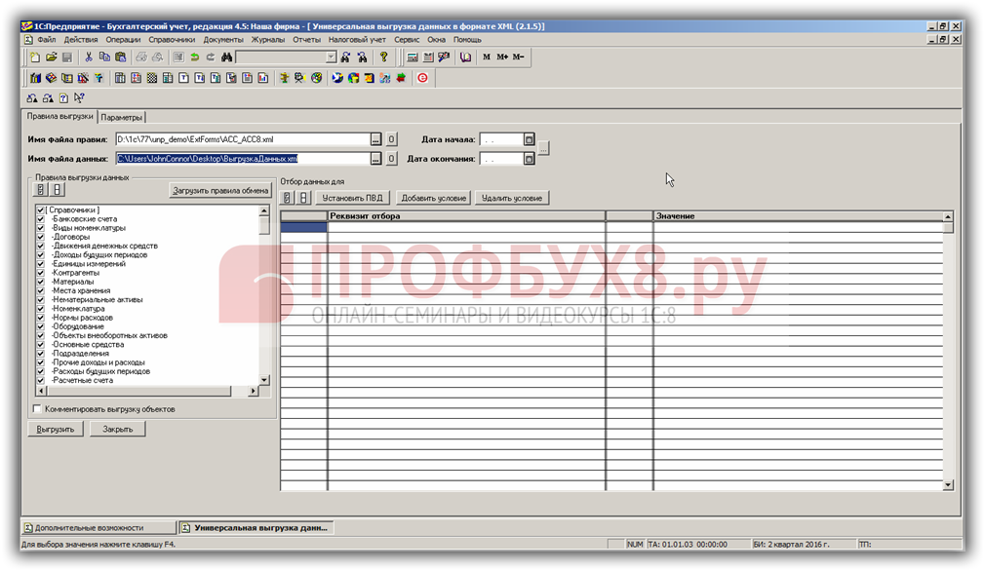Click period selection '...' button beside dates

pos(543,149)
